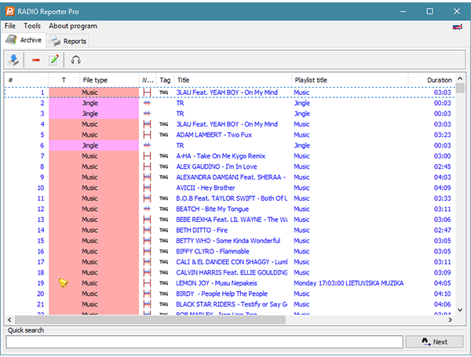This screenshot has width=471, height=357.
Task: Click the red minus remove icon
Action: pos(36,60)
